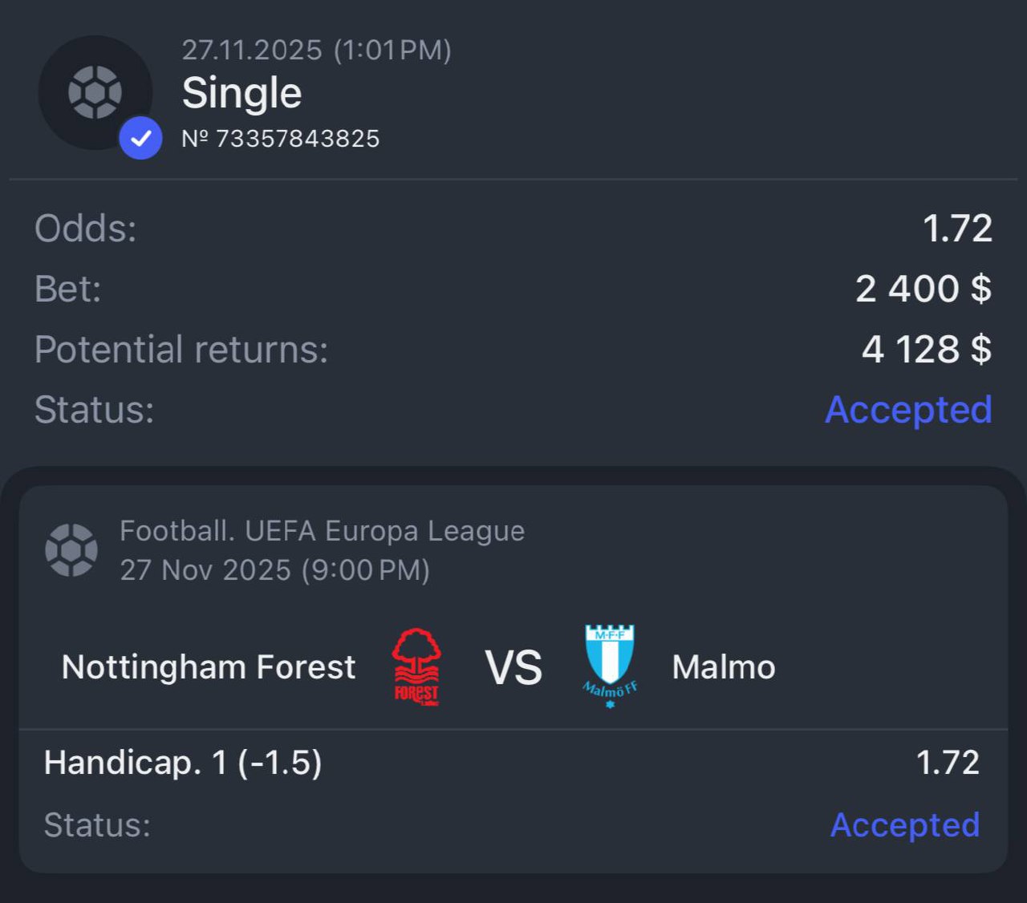This screenshot has width=1027, height=903.
Task: Click the Single bet type title
Action: tap(242, 93)
